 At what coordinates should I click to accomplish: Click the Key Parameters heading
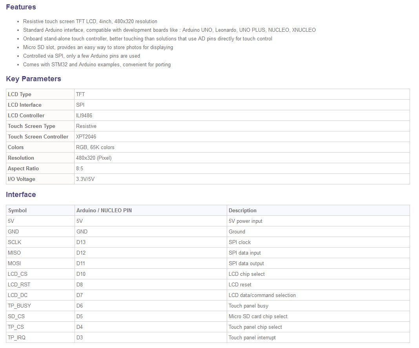pyautogui.click(x=33, y=79)
